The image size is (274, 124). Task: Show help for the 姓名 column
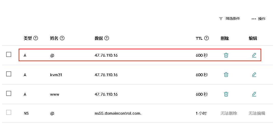click(62, 38)
